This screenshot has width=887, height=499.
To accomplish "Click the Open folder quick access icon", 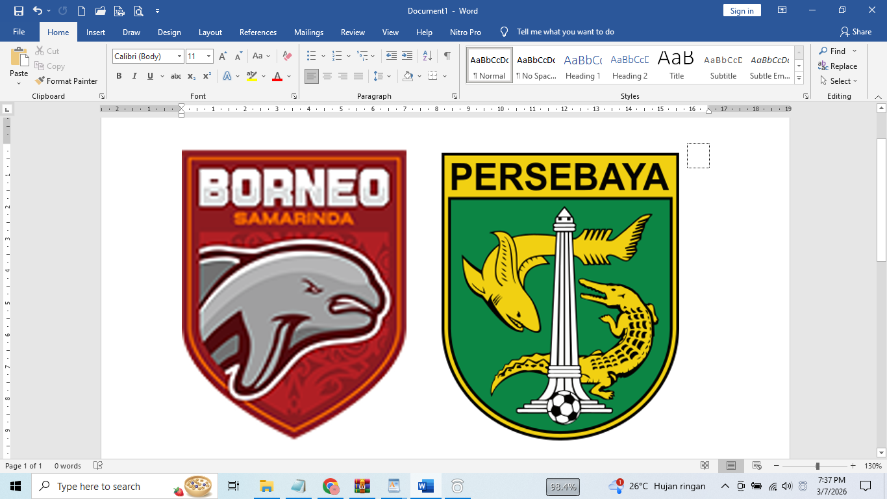I will [100, 11].
